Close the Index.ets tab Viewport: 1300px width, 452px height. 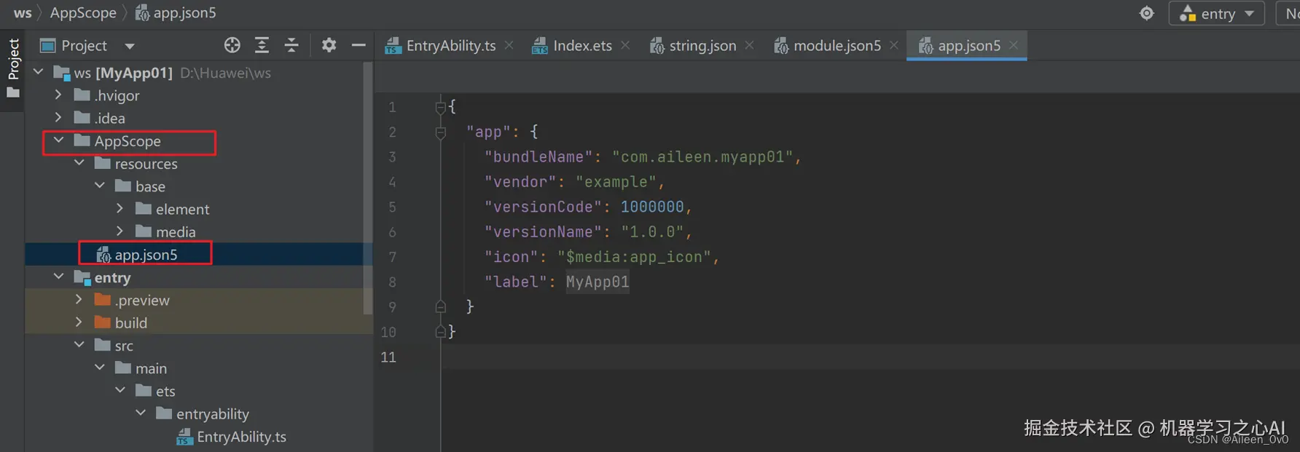click(x=625, y=45)
